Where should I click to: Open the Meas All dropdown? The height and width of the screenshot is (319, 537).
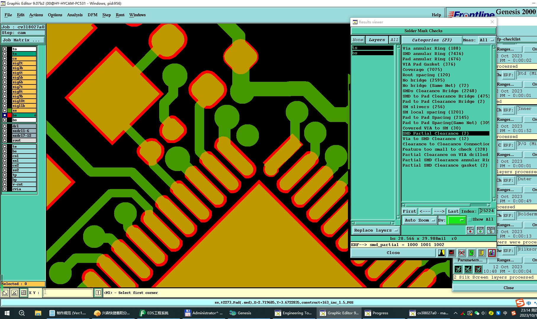point(487,40)
